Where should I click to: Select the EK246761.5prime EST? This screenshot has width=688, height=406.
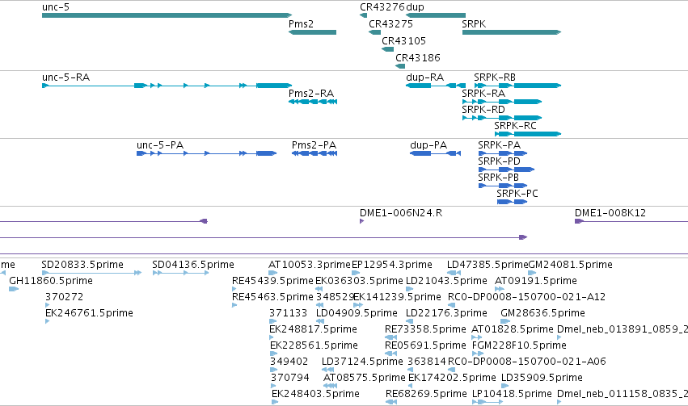(48, 321)
